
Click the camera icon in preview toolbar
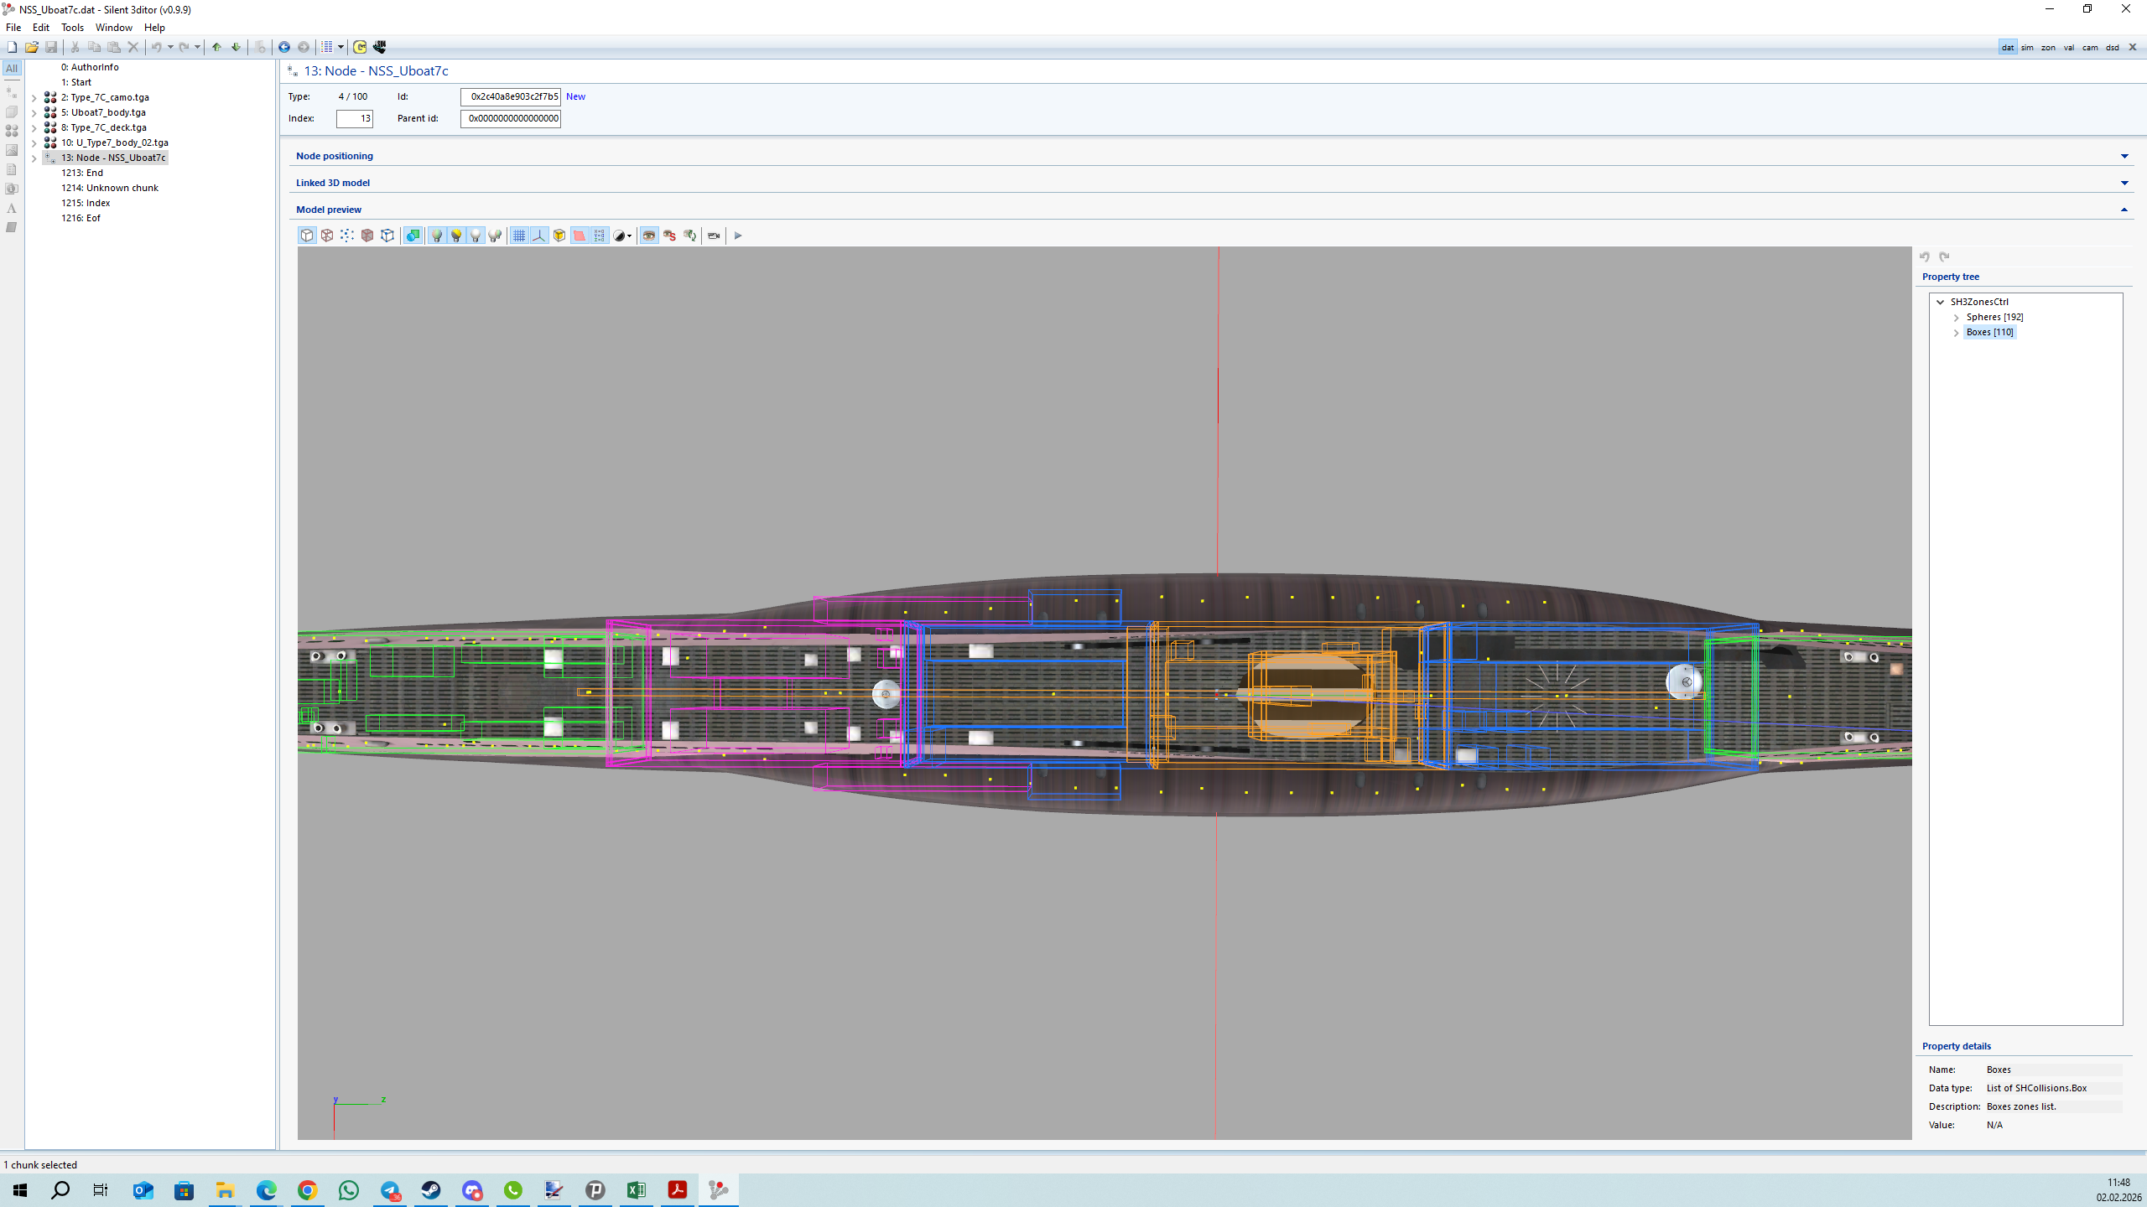pos(714,236)
